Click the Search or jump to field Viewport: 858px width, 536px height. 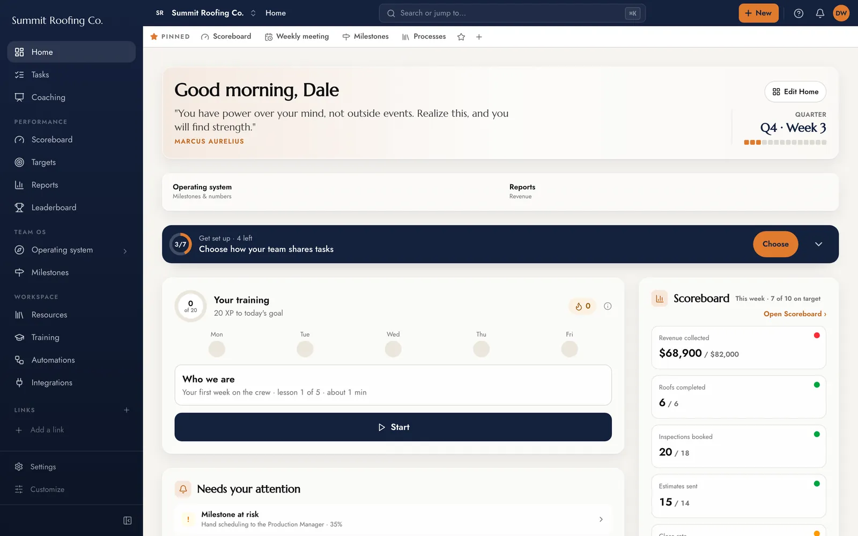pyautogui.click(x=512, y=13)
